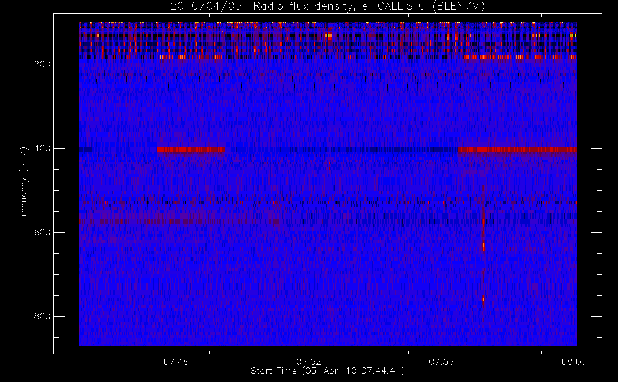Click the '07:52' time tick label
The height and width of the screenshot is (382, 618).
309,362
